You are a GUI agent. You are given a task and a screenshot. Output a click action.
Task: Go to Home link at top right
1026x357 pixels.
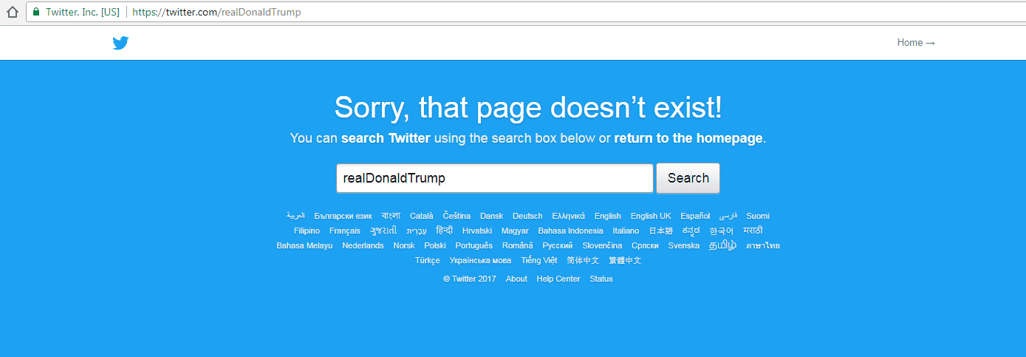click(x=916, y=43)
